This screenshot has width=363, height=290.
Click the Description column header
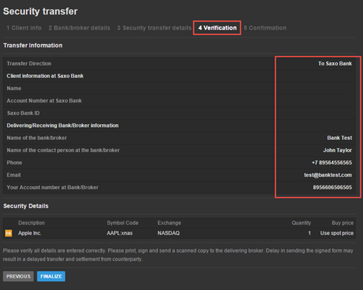point(32,223)
